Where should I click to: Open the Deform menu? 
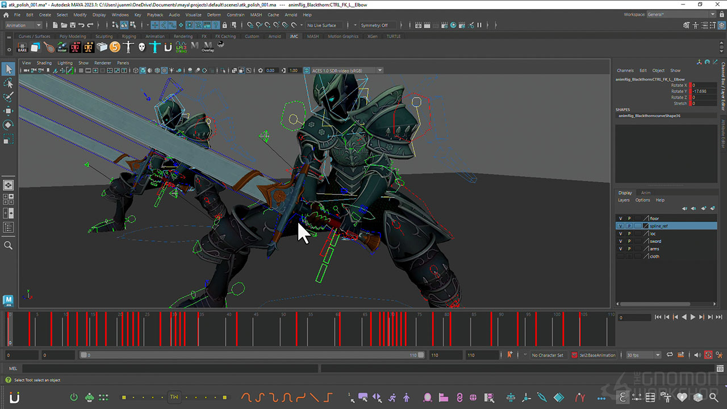point(214,15)
